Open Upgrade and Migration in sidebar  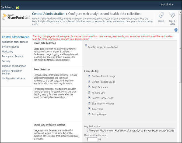coord(14,66)
